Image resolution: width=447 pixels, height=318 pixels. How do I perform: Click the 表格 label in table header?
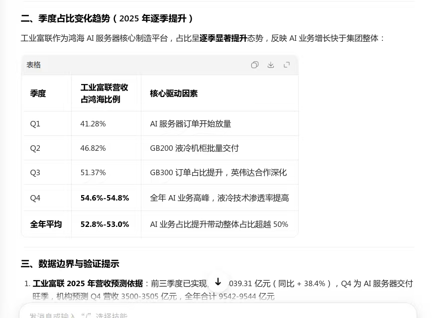(x=34, y=65)
